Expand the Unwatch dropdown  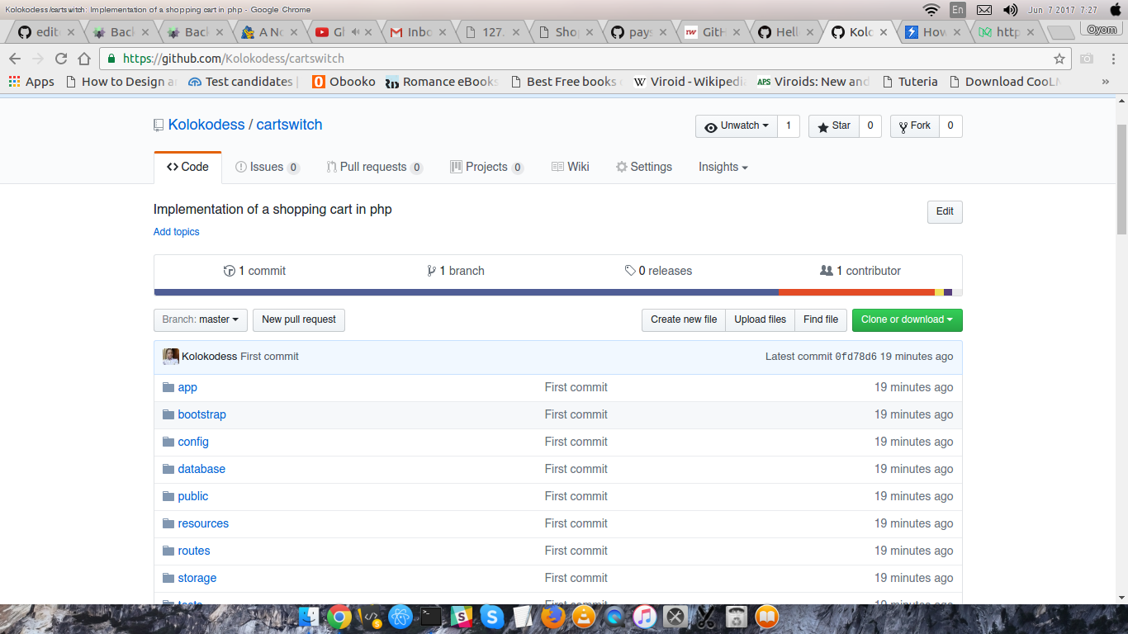pos(736,126)
